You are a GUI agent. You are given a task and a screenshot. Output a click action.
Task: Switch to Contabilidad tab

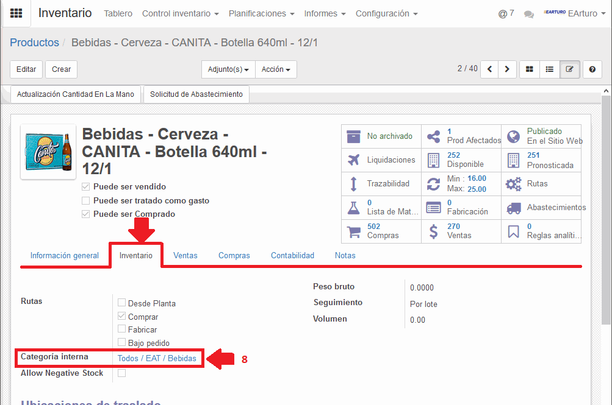click(293, 255)
